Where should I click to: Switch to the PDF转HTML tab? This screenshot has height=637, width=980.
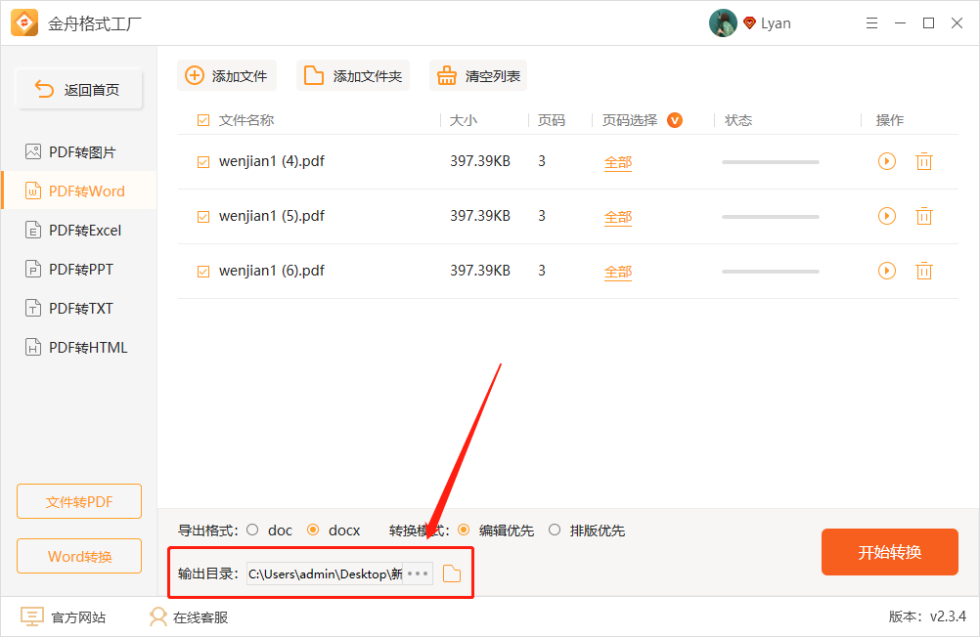pos(79,347)
